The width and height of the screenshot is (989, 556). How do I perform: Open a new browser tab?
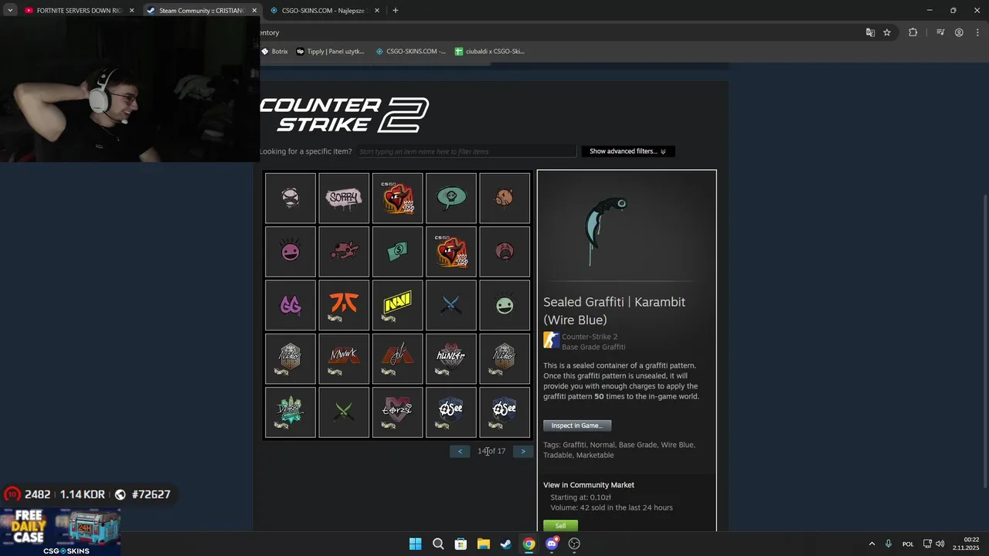point(396,11)
